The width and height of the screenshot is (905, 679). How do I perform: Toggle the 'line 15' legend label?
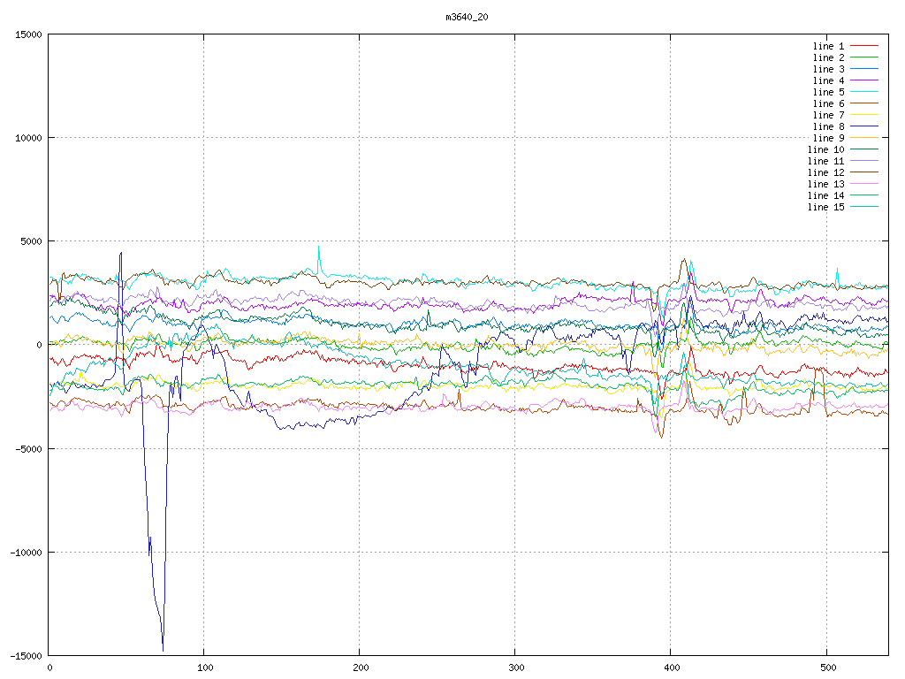tap(826, 207)
